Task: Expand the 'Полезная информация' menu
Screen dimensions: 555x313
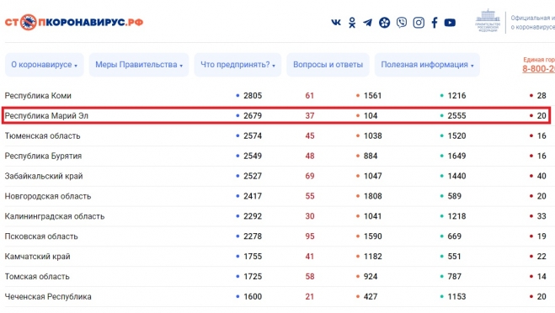Action: click(x=427, y=65)
